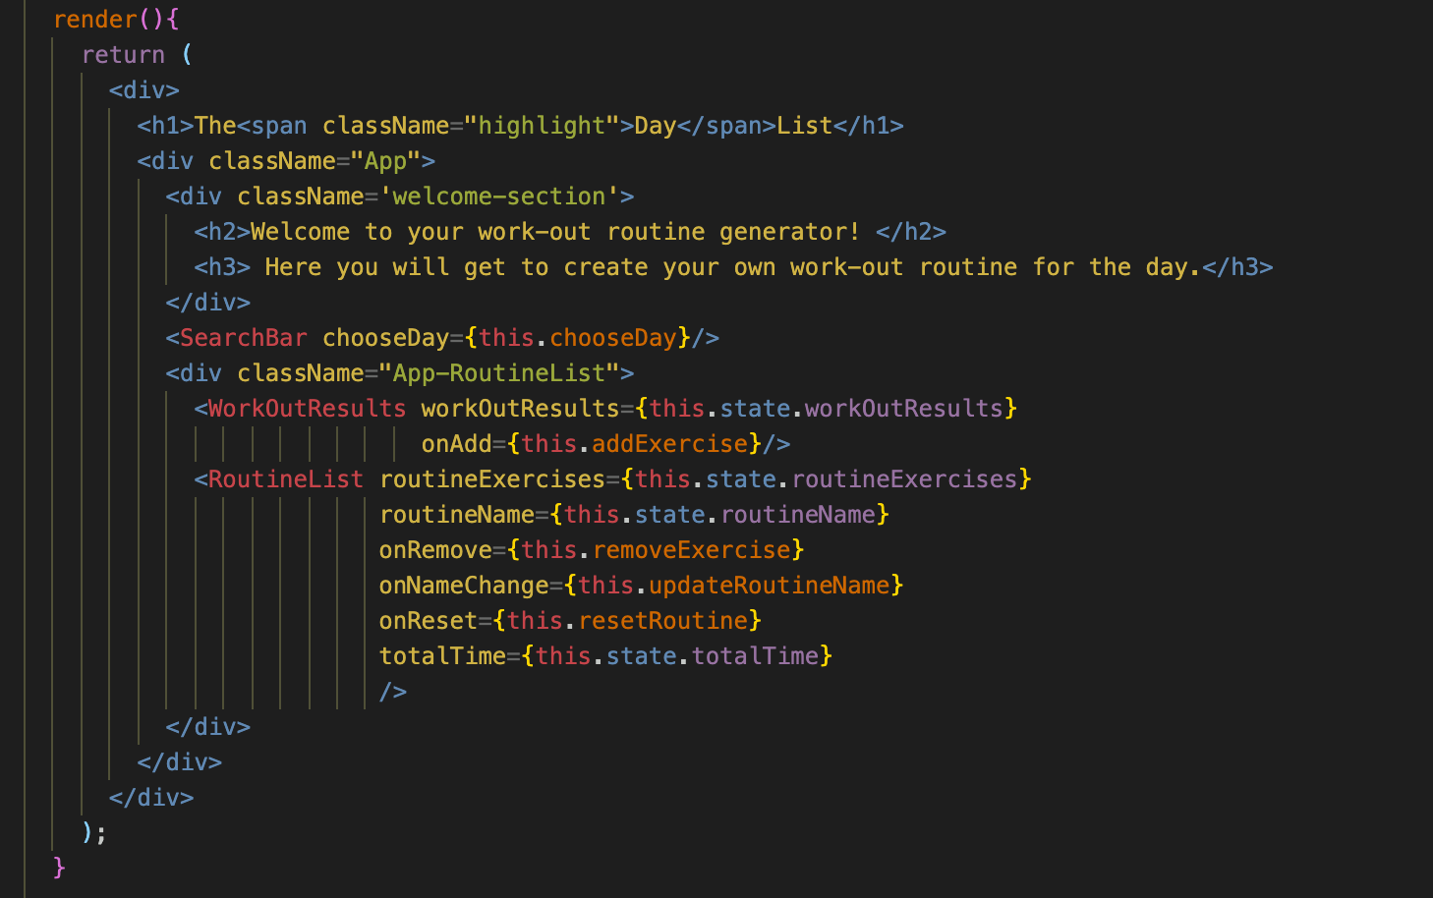Click the 'List' text in h1 line
The height and width of the screenshot is (898, 1433).
[x=805, y=126]
